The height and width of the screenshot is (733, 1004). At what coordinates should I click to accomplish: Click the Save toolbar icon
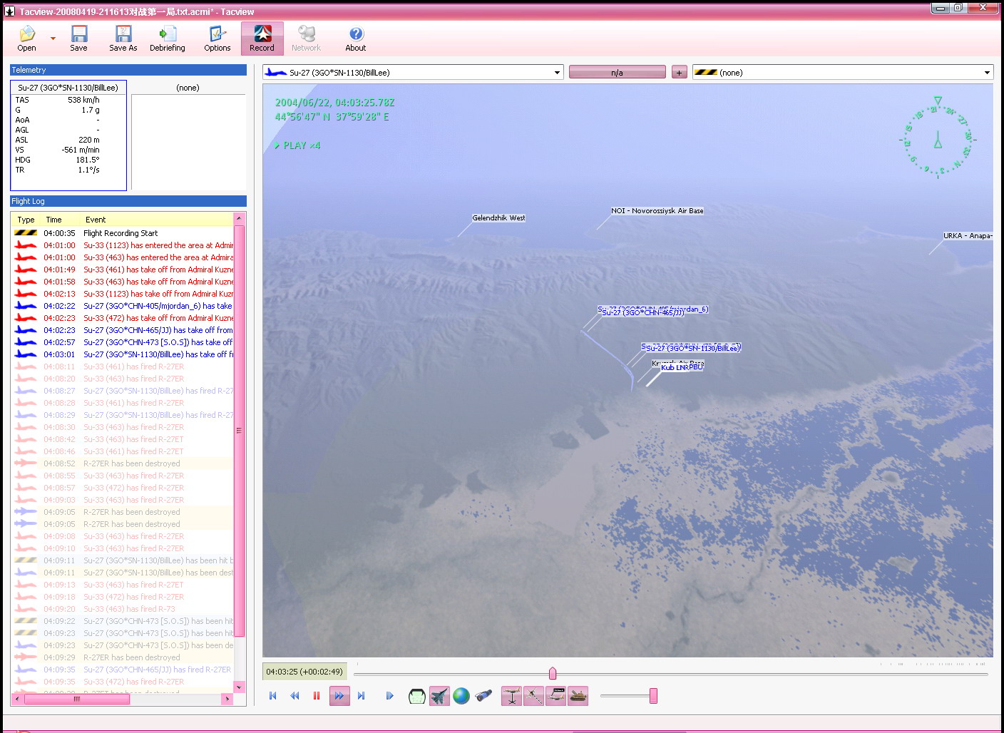pyautogui.click(x=78, y=39)
